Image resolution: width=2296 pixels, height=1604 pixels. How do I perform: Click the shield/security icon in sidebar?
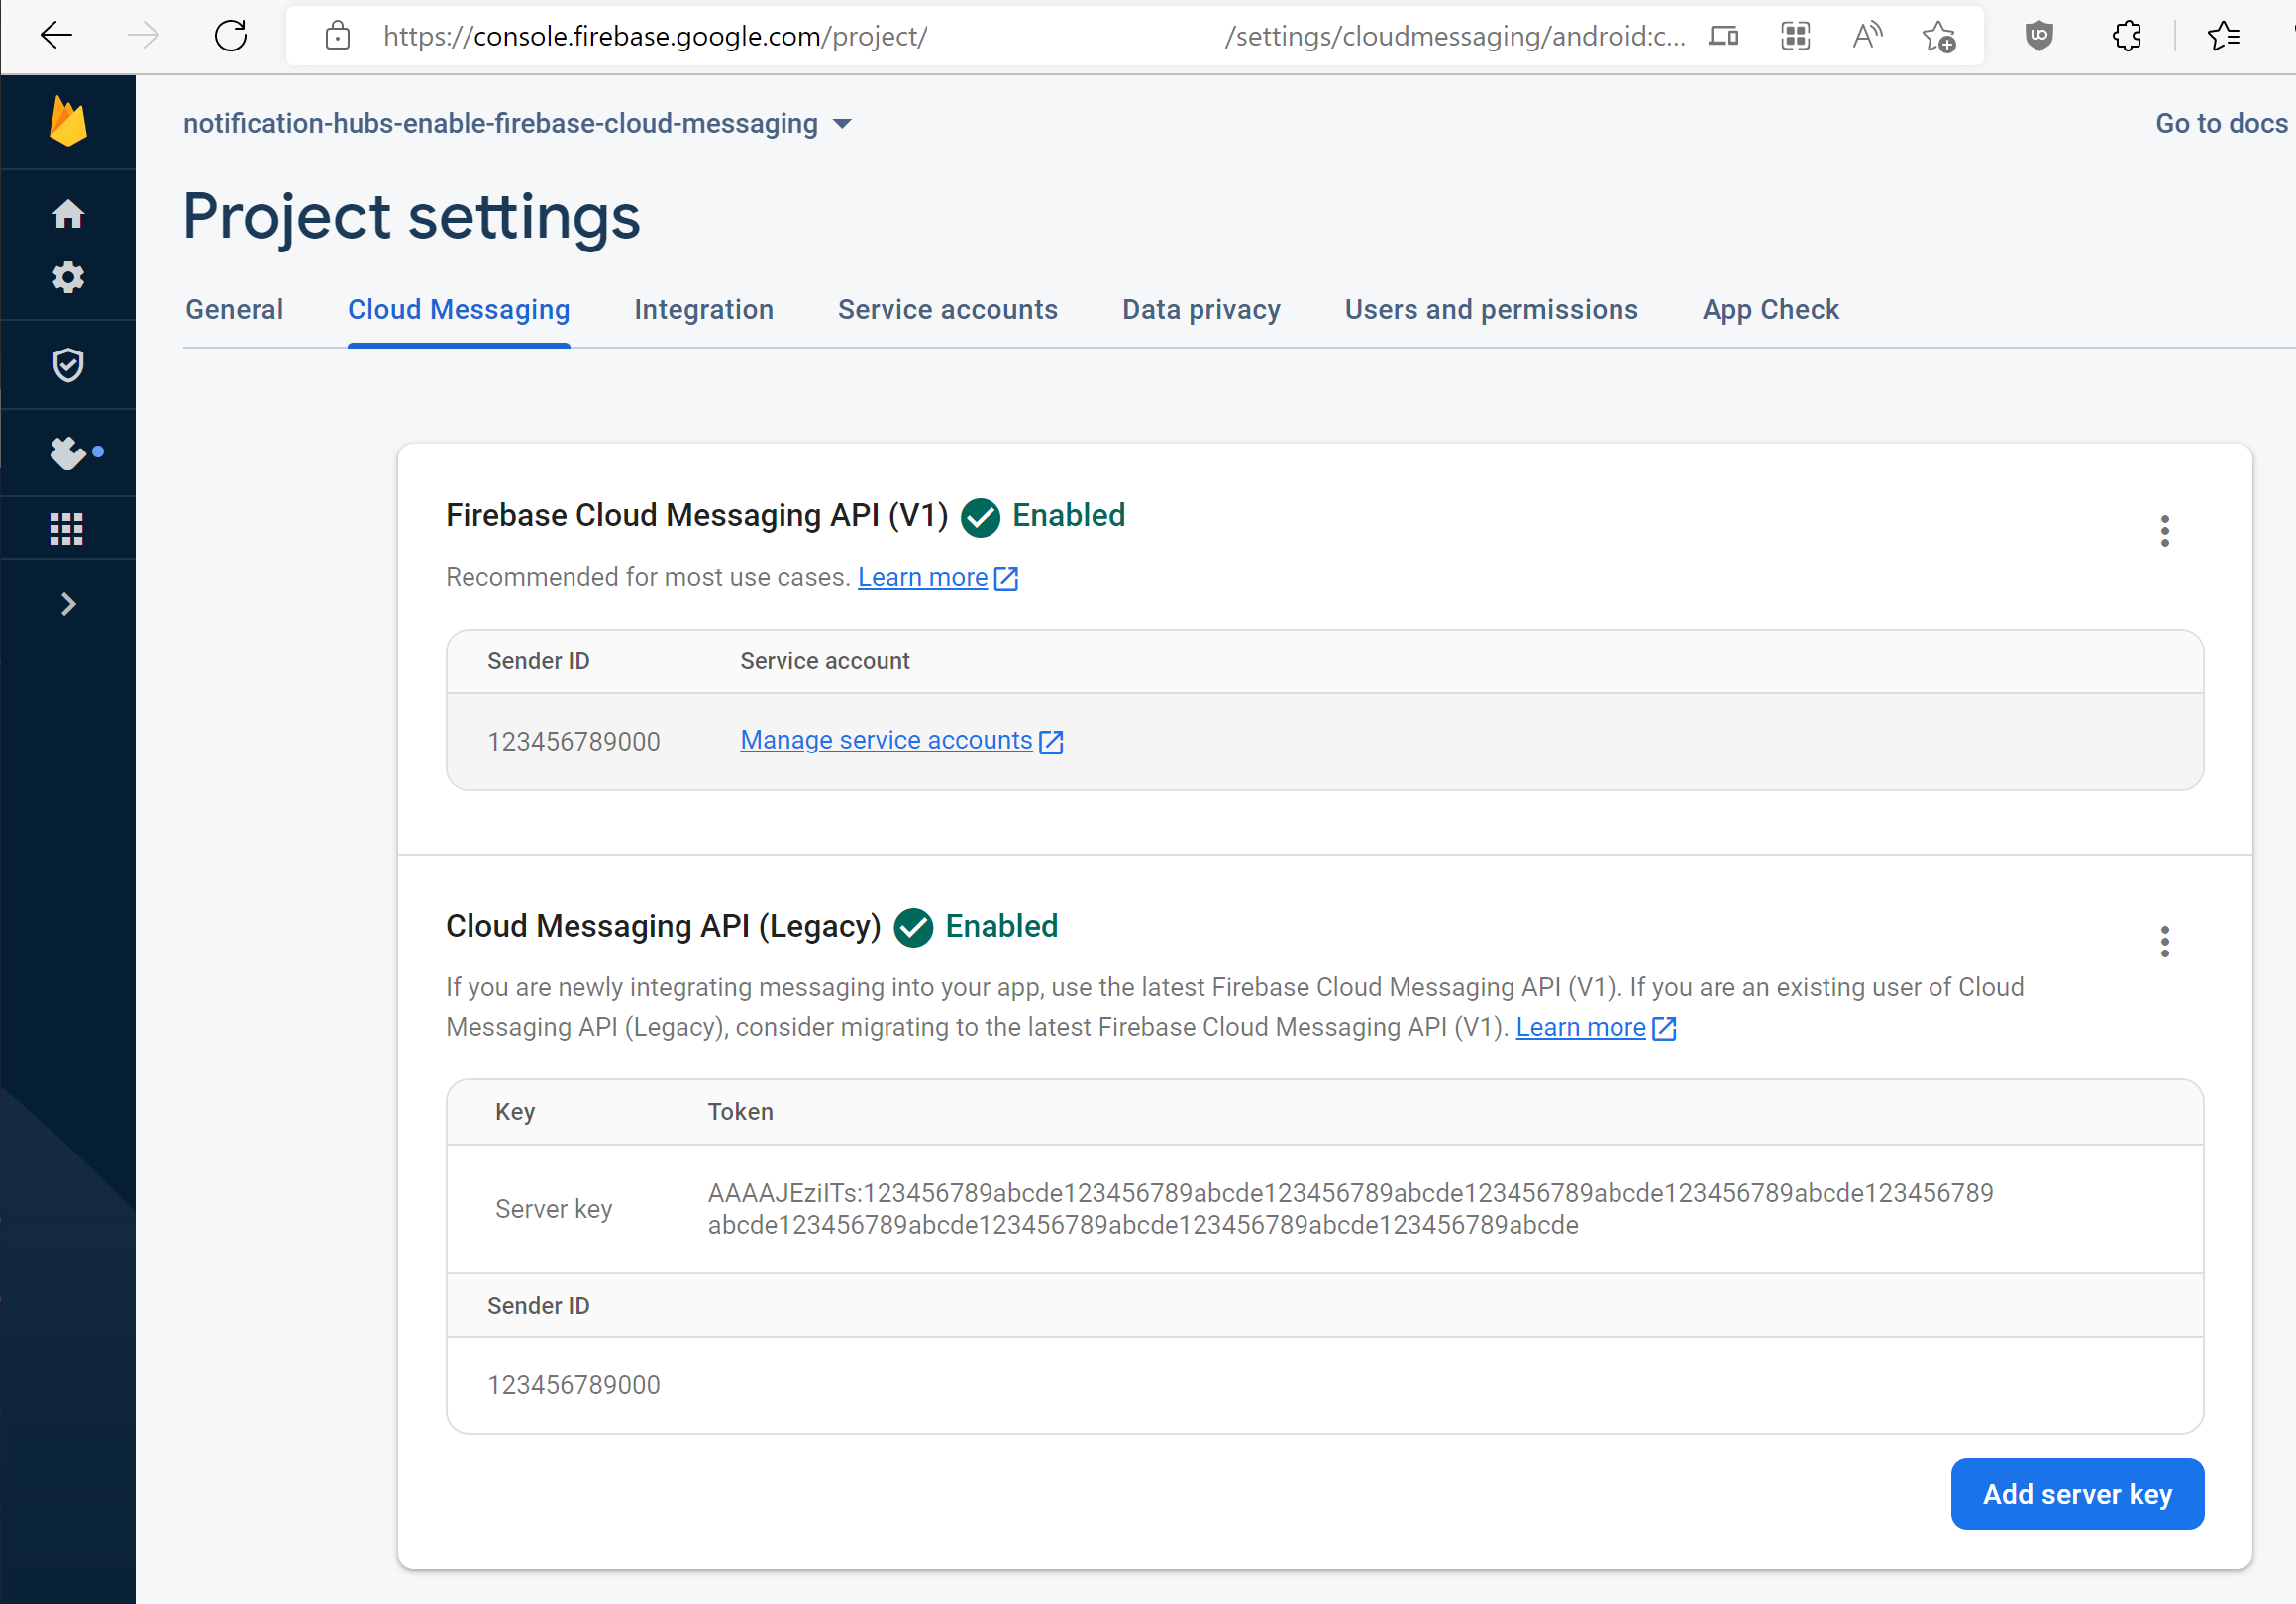69,362
